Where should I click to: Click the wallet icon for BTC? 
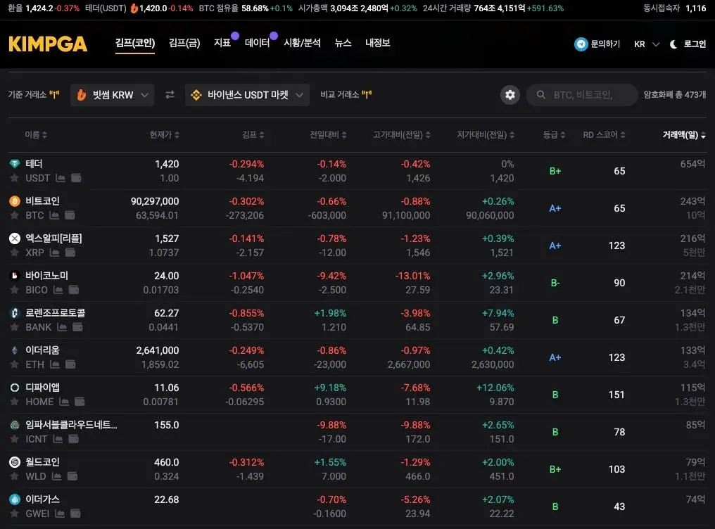click(70, 215)
